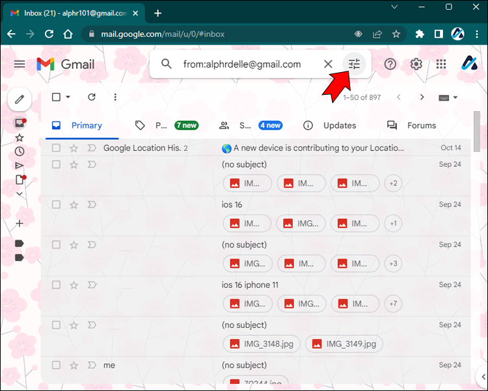Expand input tools dropdown arrow

[x=455, y=97]
